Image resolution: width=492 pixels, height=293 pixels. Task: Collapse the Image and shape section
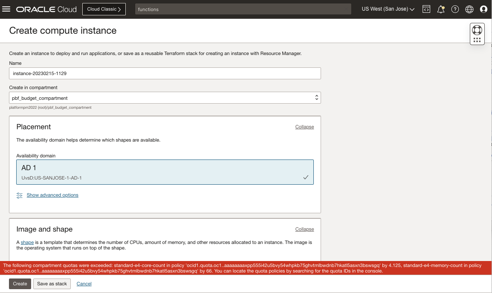click(x=304, y=229)
